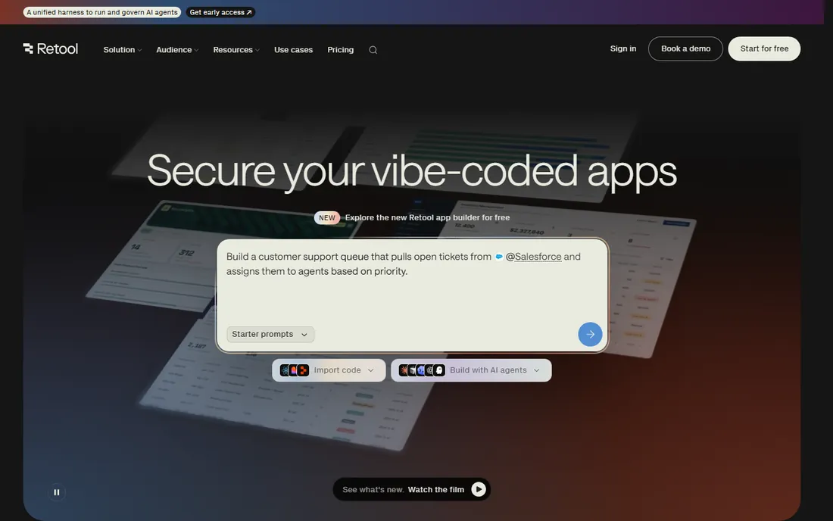Image resolution: width=833 pixels, height=521 pixels.
Task: Click the Salesforce cloud icon in the prompt
Action: tap(499, 257)
